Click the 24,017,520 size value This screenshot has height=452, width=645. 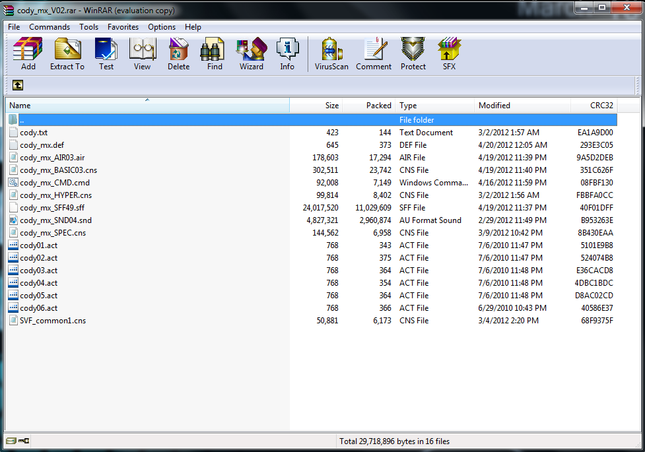(x=320, y=208)
